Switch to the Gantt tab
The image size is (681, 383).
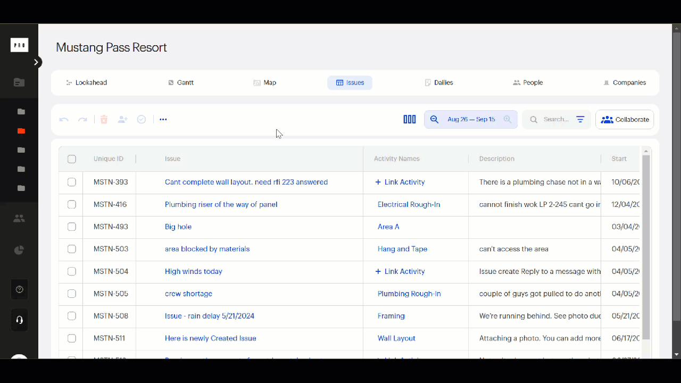[x=181, y=82]
